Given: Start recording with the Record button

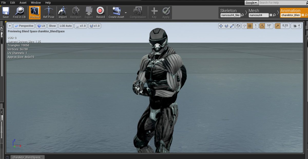Looking at the screenshot, I should pos(100,13).
